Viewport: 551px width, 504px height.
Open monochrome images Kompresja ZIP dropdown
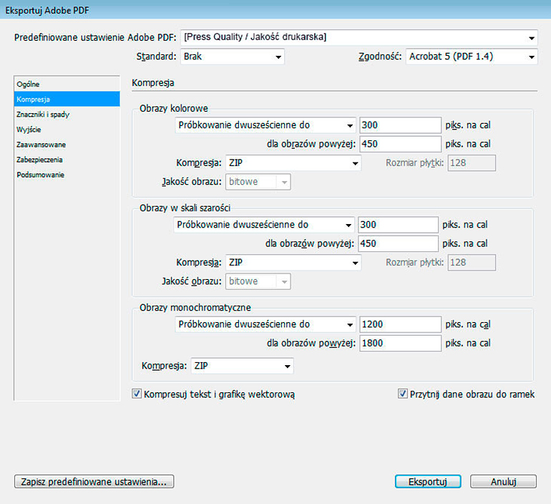click(242, 366)
